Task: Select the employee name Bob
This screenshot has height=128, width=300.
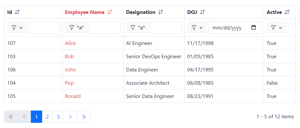Action: point(69,57)
